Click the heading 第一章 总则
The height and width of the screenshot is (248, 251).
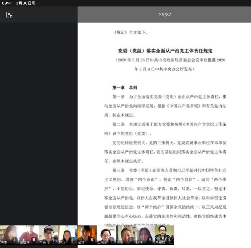point(125,88)
